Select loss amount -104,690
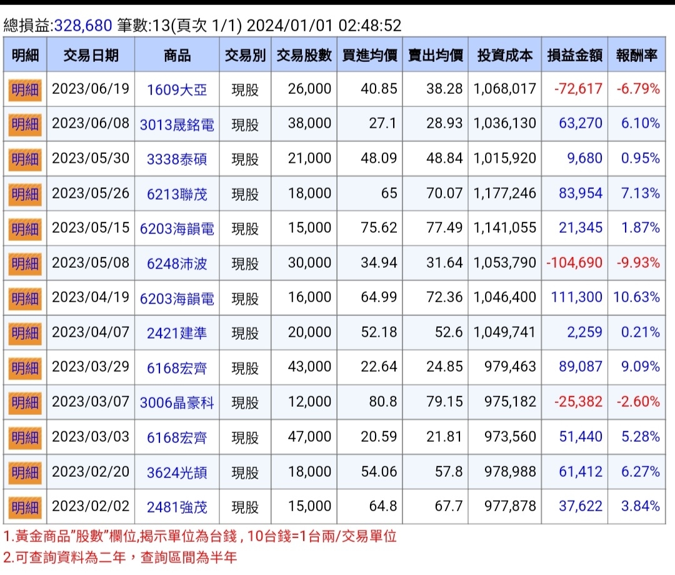This screenshot has height=575, width=675. tap(574, 263)
